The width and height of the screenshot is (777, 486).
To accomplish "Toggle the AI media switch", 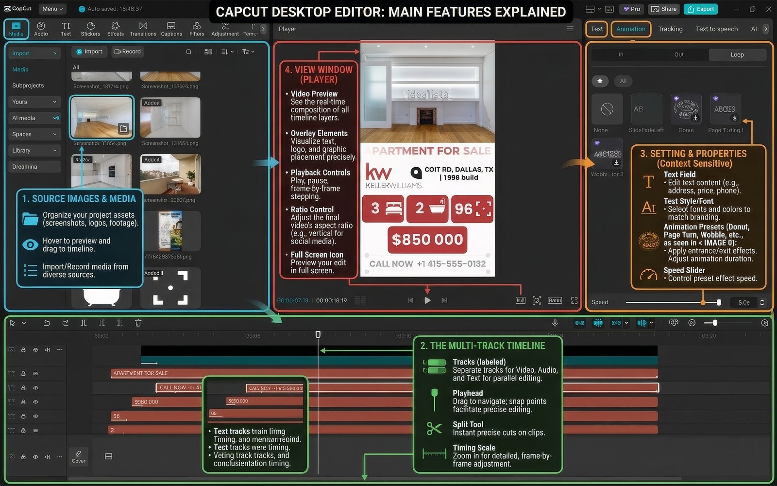I will (56, 118).
